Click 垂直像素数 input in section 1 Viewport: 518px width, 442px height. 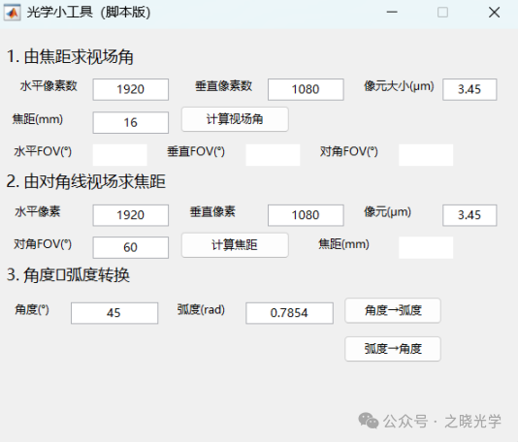tap(306, 89)
